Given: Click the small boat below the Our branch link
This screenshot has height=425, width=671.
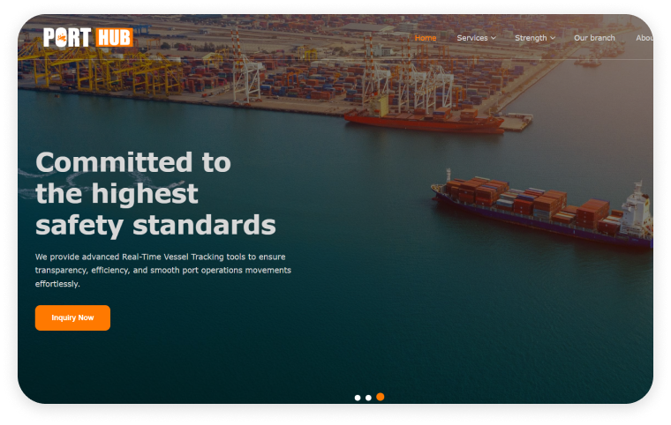Looking at the screenshot, I should coord(588,63).
